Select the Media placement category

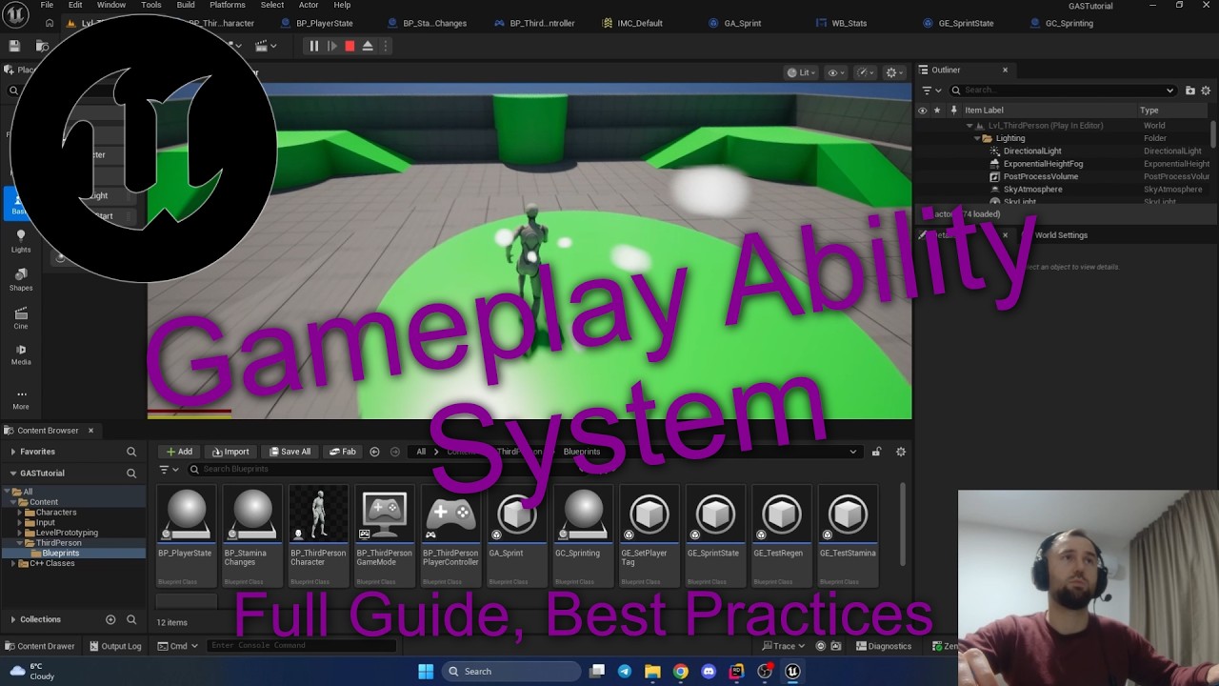click(x=21, y=354)
